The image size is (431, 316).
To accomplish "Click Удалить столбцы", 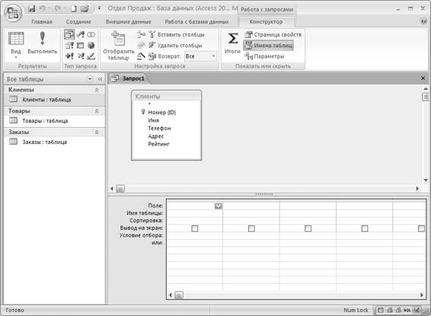I will click(175, 46).
